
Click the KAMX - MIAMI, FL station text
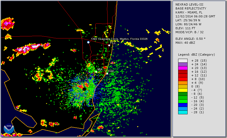coord(189,12)
